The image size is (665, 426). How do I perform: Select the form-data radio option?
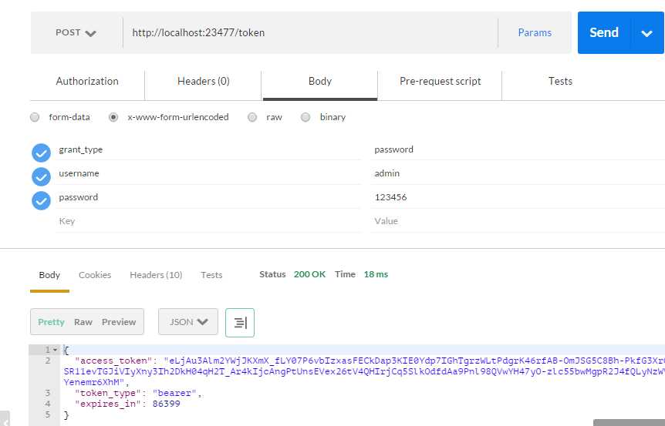point(35,117)
